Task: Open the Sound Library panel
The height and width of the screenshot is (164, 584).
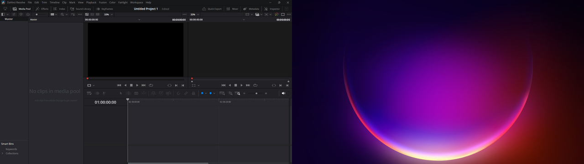Action: coord(80,9)
